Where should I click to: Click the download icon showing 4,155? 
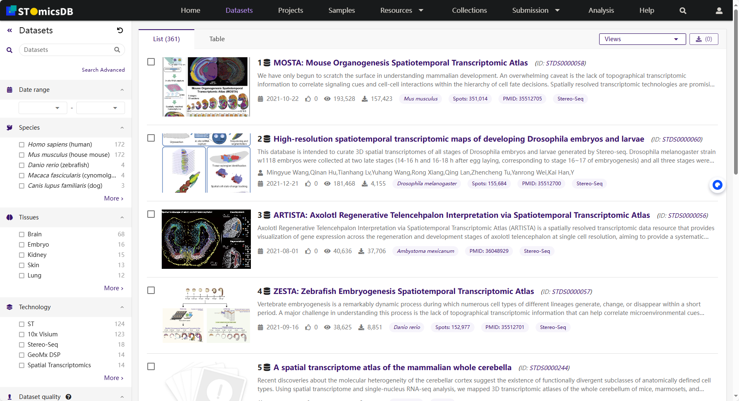click(365, 184)
